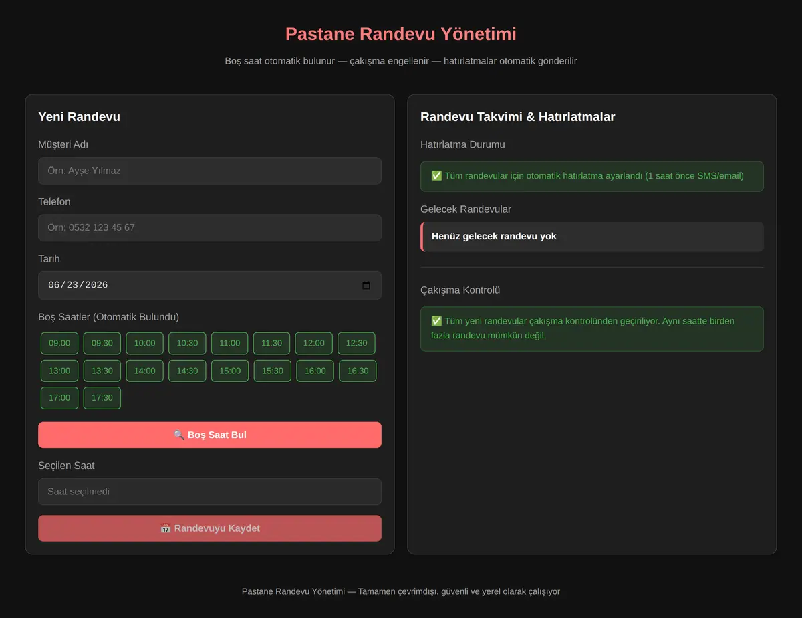802x618 pixels.
Task: Pick the 15:00 time slot
Action: [230, 371]
